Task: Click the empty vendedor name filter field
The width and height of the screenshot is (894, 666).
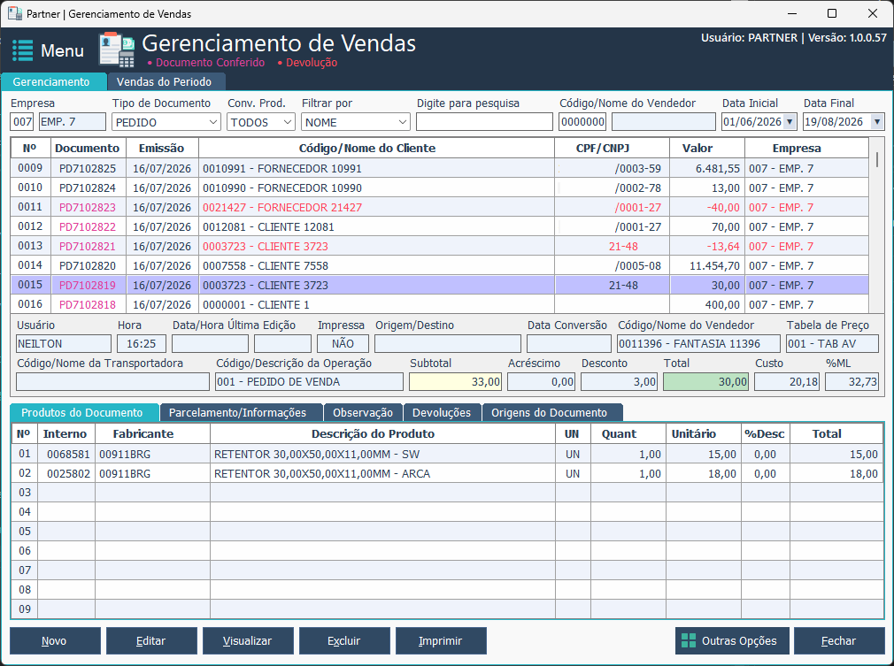Action: pyautogui.click(x=663, y=122)
